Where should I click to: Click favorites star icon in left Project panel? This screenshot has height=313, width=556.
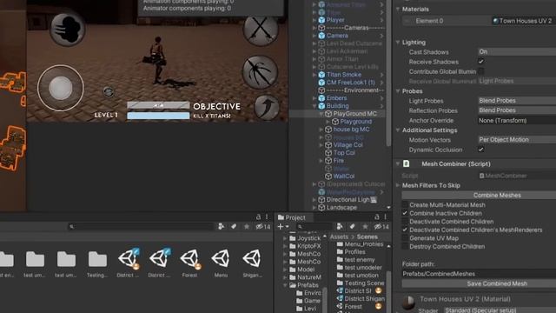click(247, 226)
